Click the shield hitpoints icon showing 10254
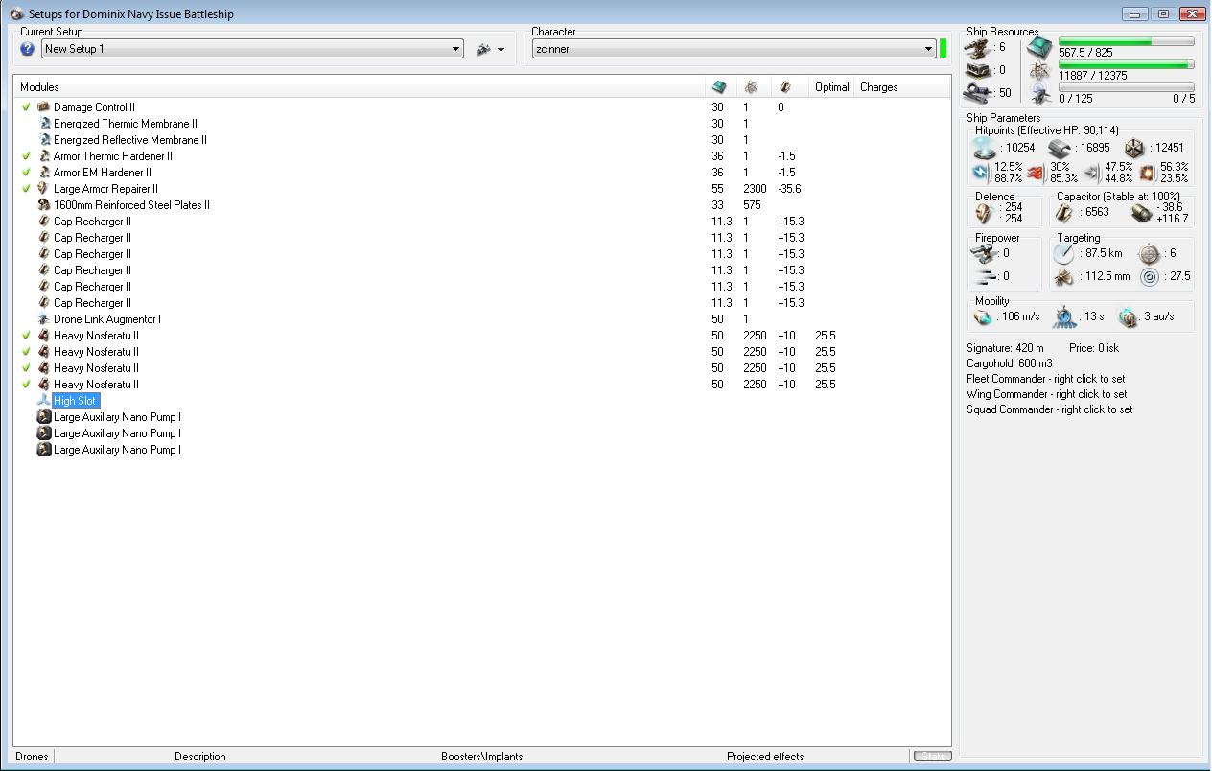Screen dimensions: 1212x771 984,148
